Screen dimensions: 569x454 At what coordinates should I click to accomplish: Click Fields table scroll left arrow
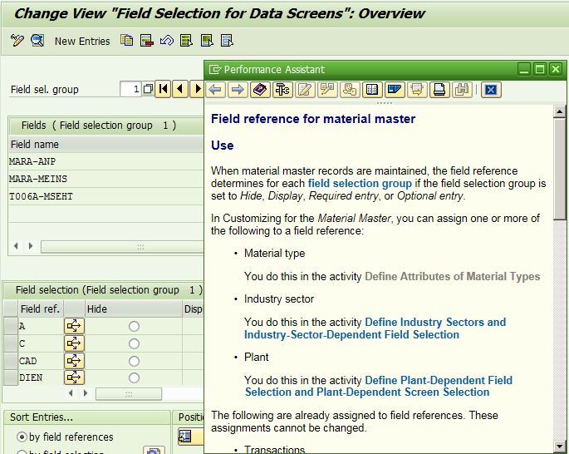click(x=16, y=246)
